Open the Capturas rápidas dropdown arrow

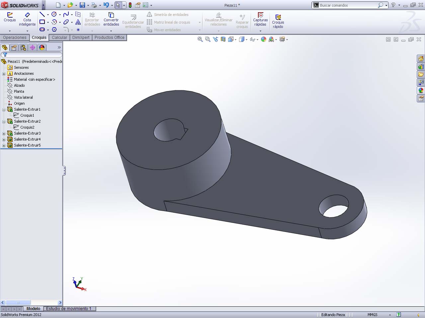point(260,31)
